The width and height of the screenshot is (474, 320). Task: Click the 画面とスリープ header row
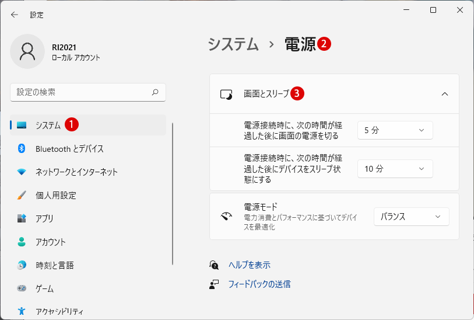(334, 94)
